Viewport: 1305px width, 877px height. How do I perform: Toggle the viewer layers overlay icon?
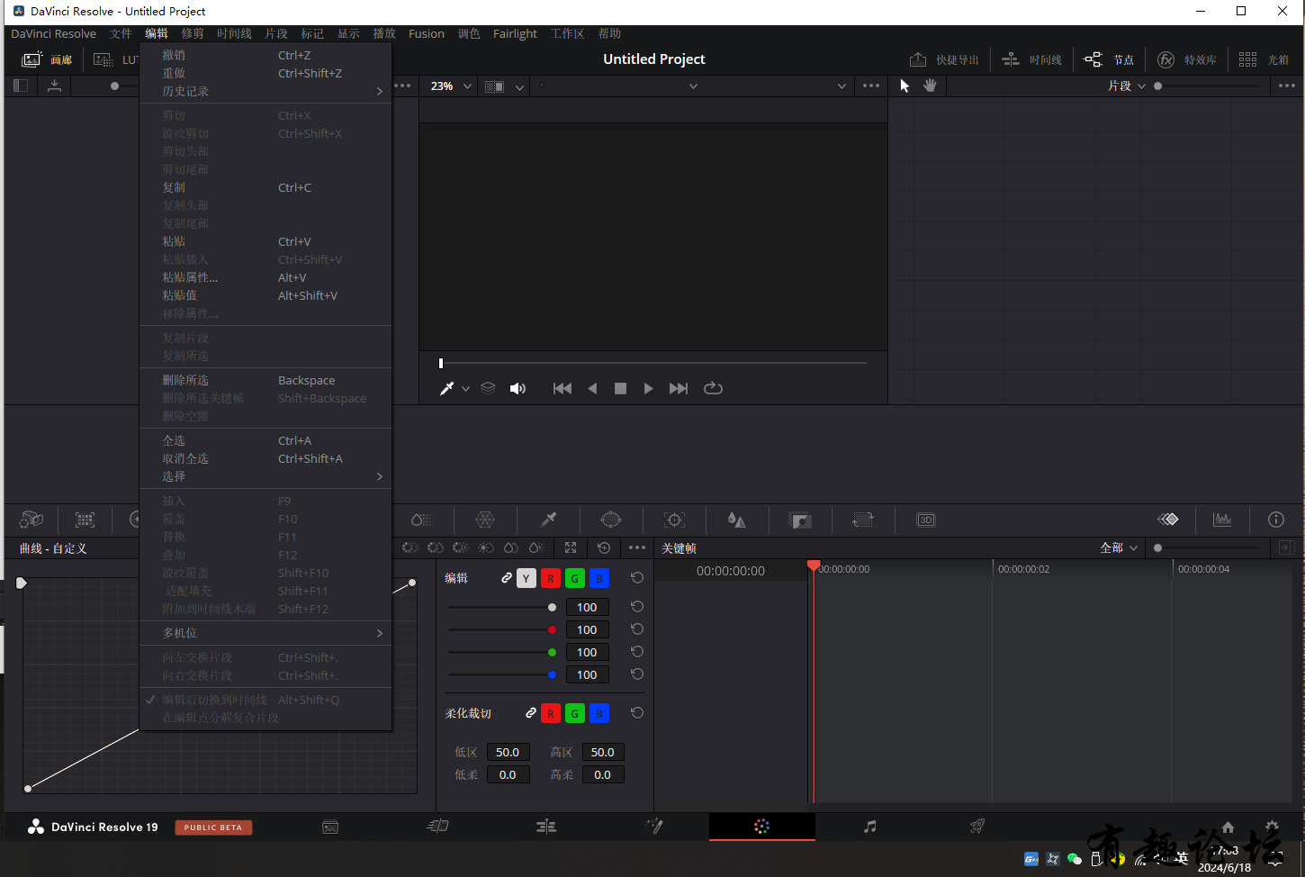click(488, 388)
